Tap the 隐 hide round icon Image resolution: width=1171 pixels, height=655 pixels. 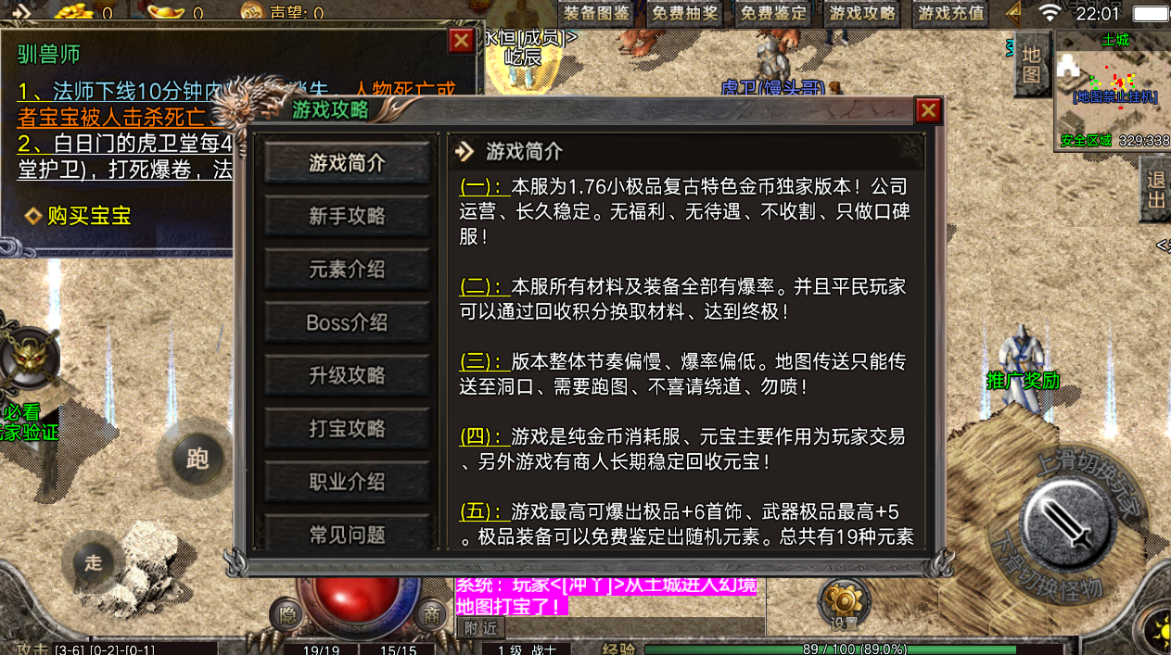coord(286,615)
